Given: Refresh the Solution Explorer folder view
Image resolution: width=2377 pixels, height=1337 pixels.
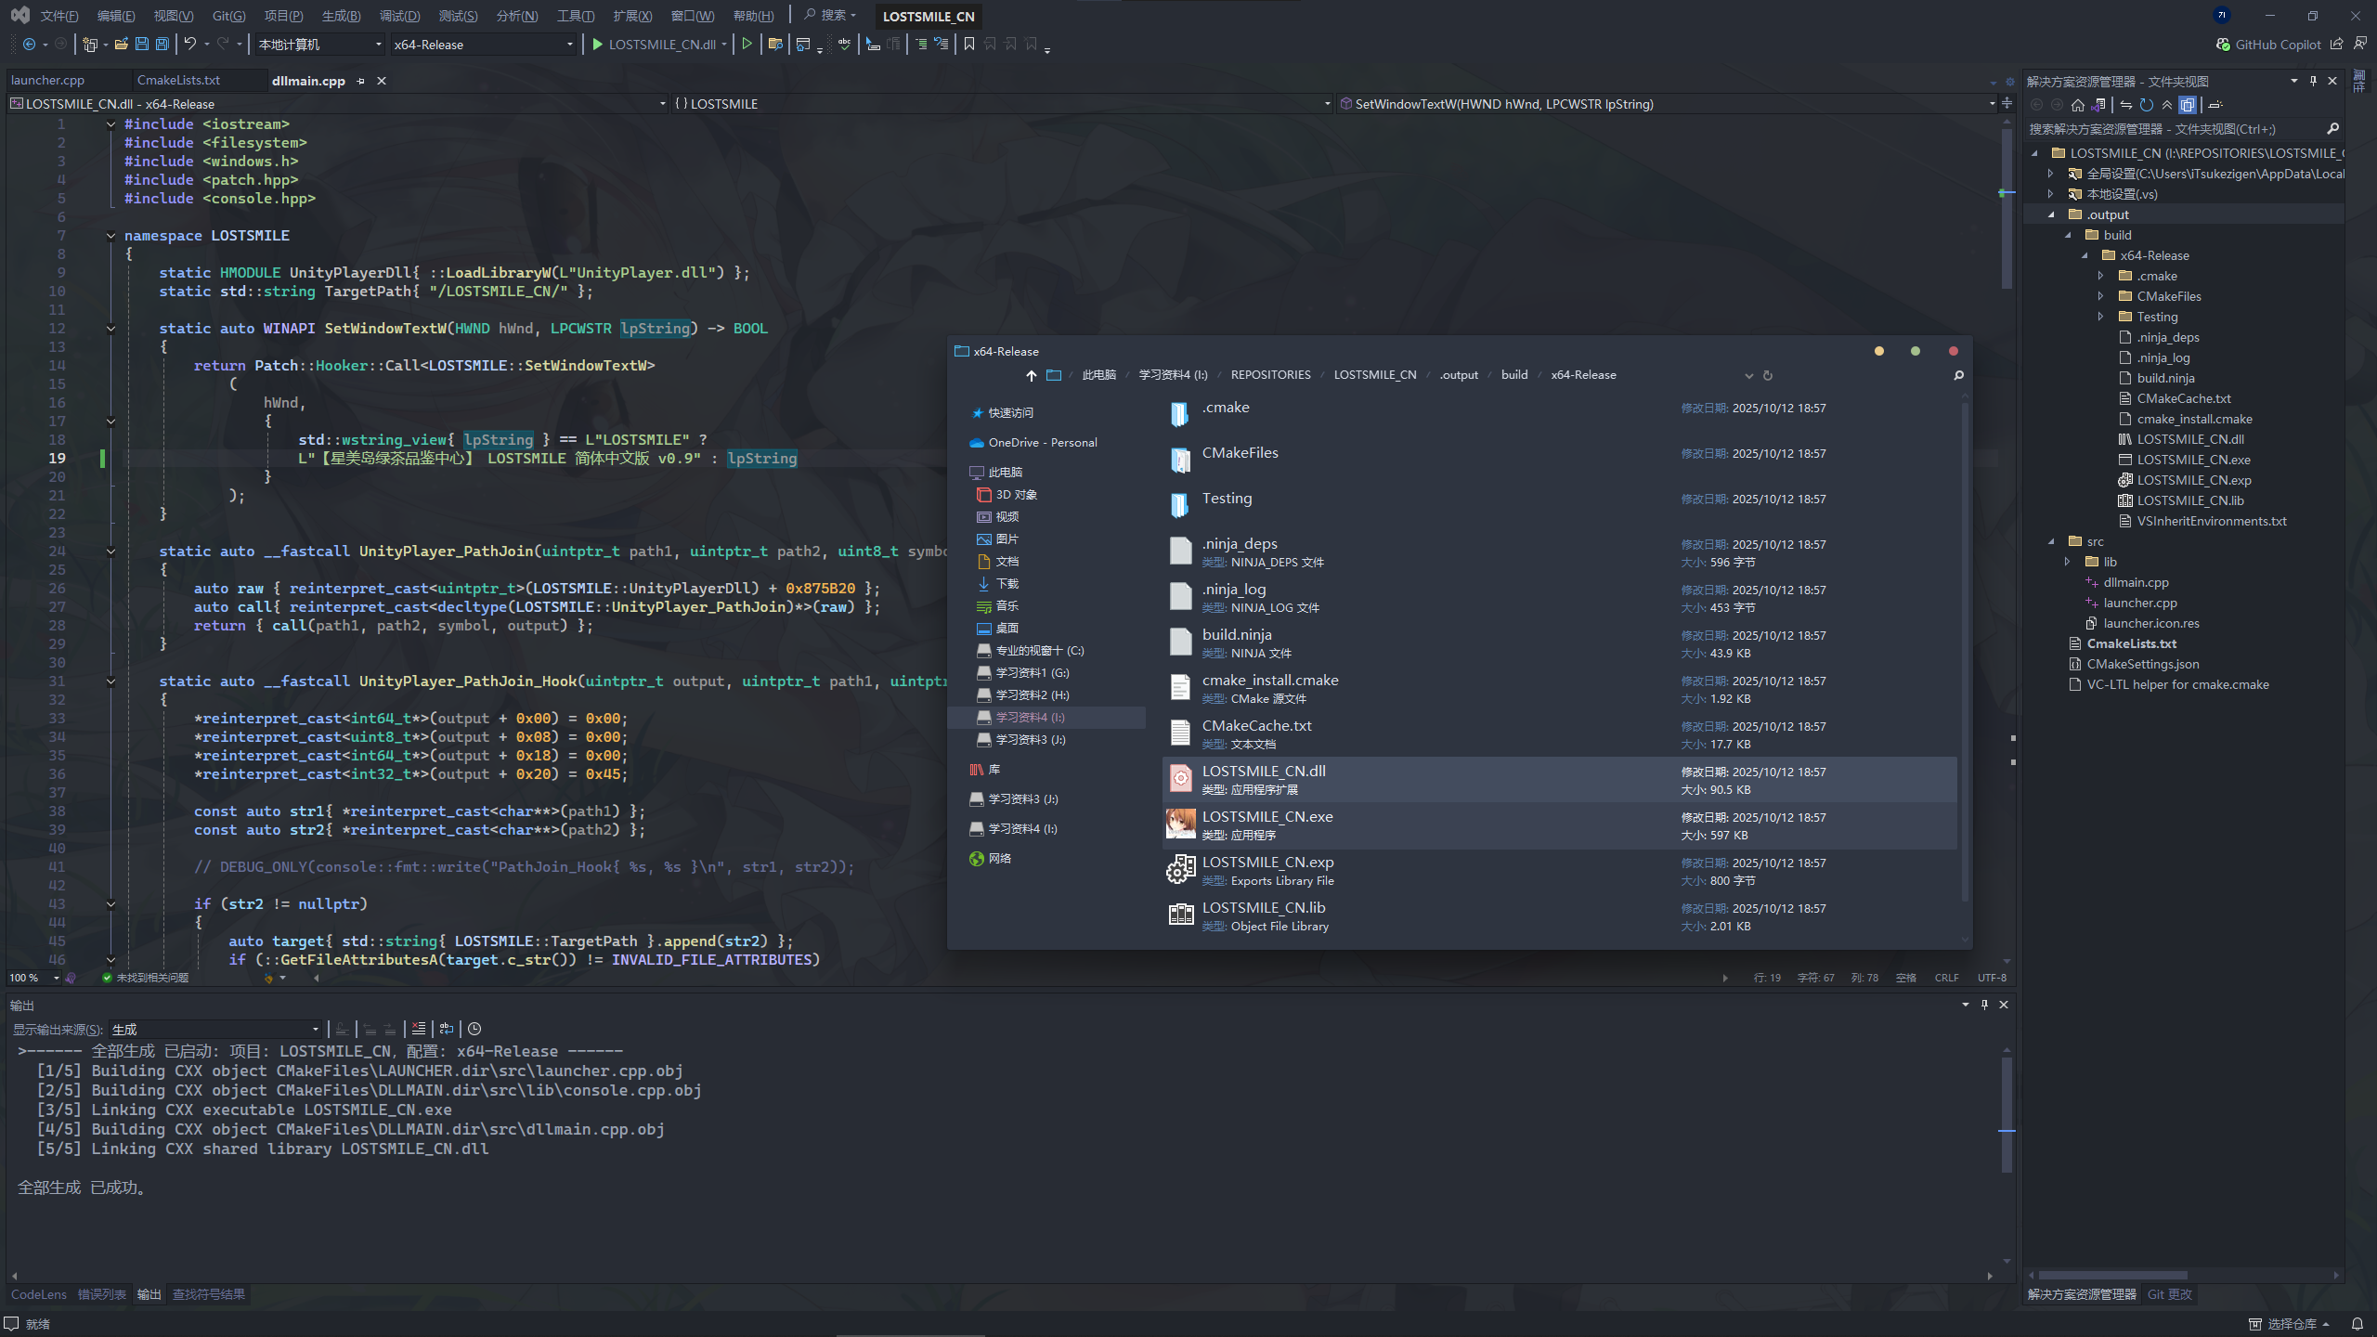Looking at the screenshot, I should [x=2147, y=105].
